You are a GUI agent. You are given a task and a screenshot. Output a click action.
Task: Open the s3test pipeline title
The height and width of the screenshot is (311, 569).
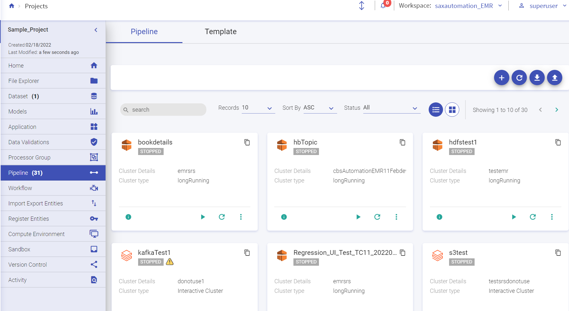pyautogui.click(x=458, y=253)
